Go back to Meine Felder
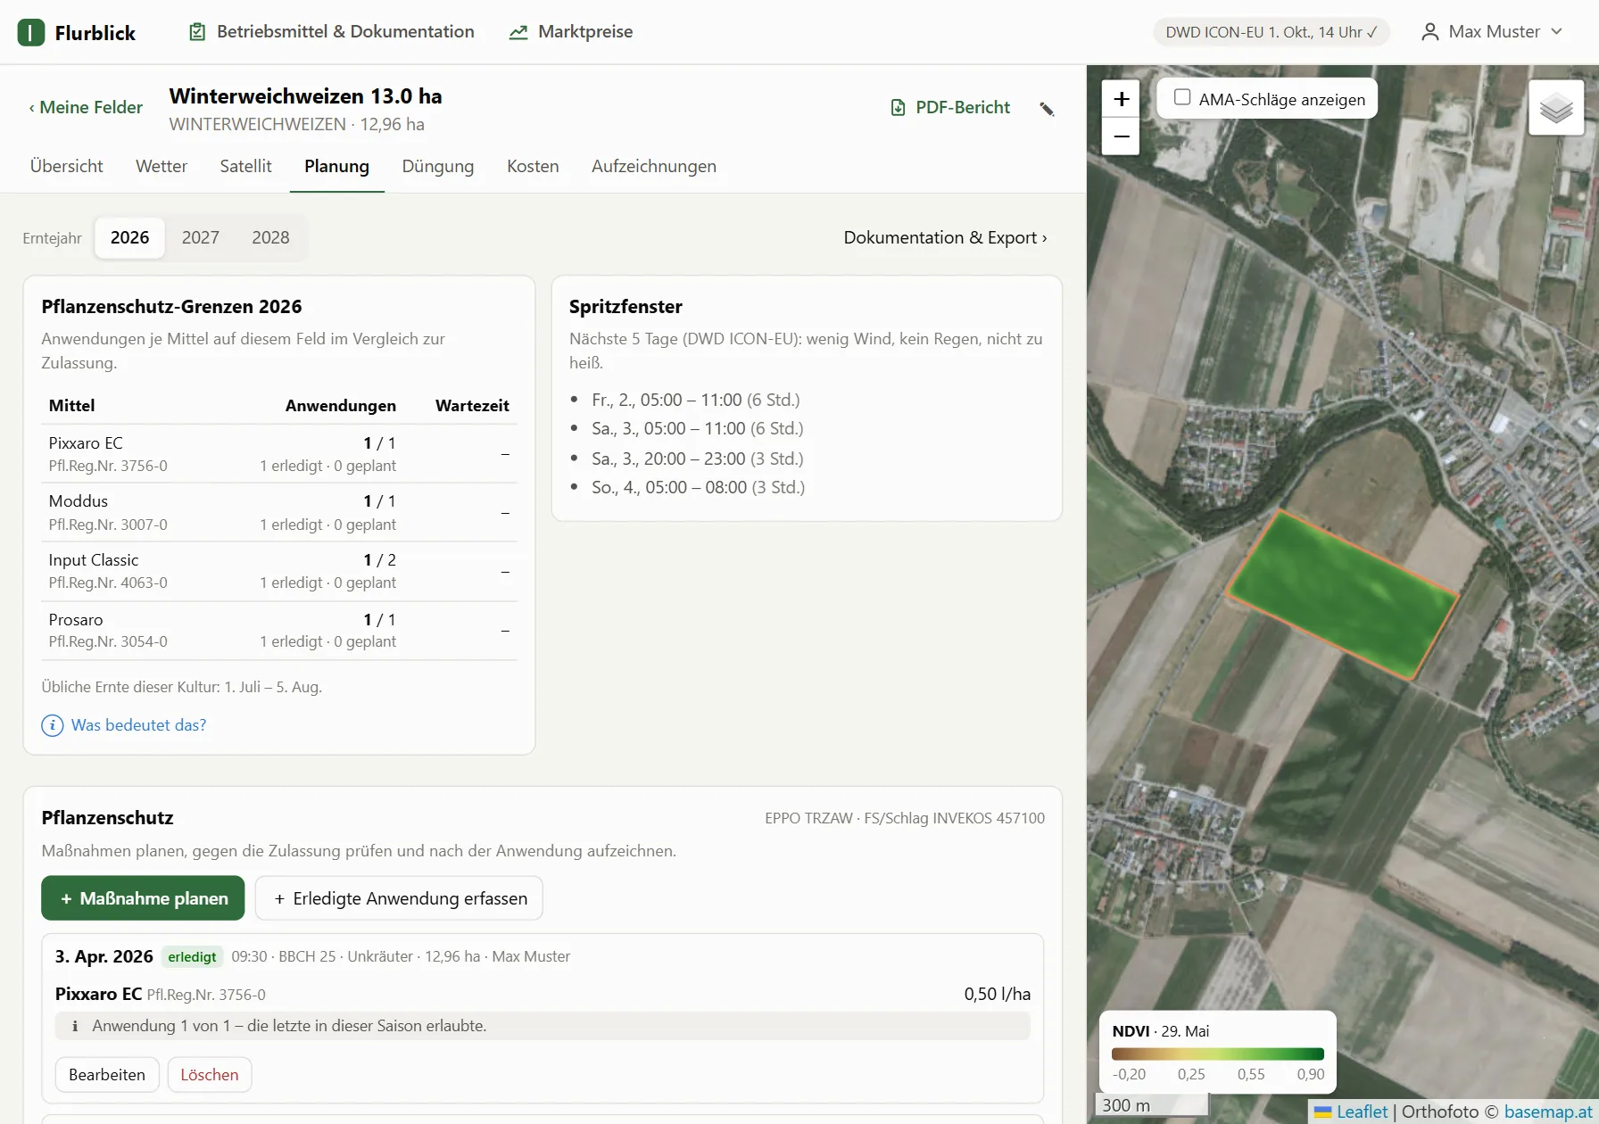This screenshot has height=1124, width=1599. [x=86, y=107]
